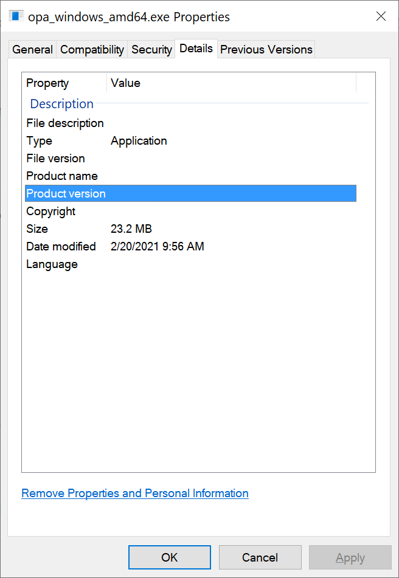Click the Application value

[139, 141]
